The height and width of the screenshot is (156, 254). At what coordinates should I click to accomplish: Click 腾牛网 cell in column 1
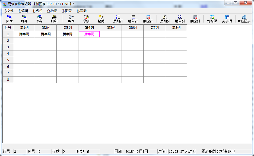24,34
